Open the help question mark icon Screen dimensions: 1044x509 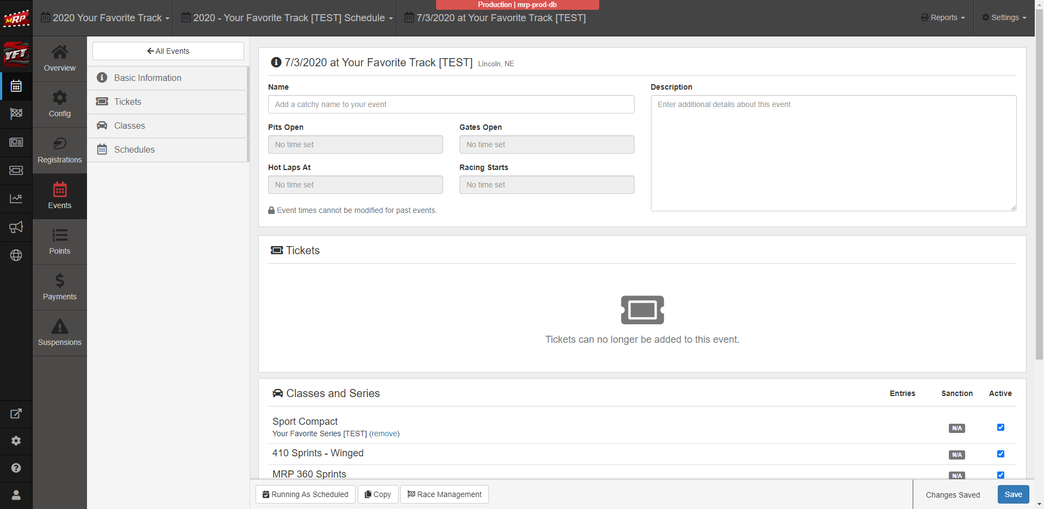(x=16, y=468)
